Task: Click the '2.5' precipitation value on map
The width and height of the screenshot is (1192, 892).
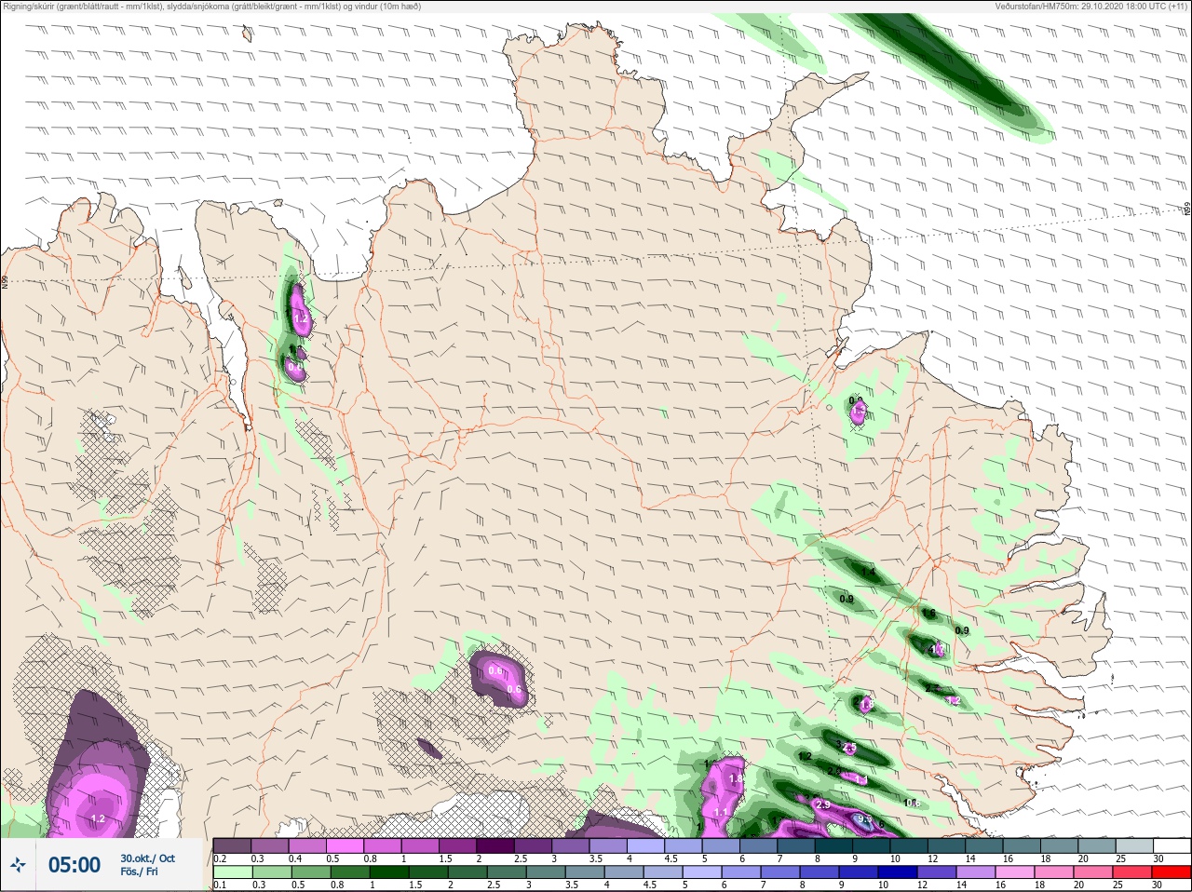Action: [x=848, y=749]
